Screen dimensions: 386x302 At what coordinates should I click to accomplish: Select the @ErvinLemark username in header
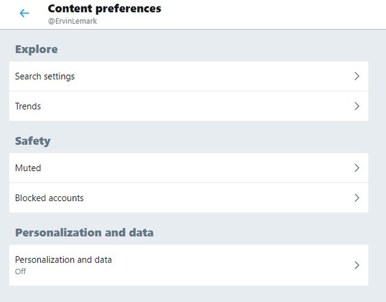[x=72, y=21]
